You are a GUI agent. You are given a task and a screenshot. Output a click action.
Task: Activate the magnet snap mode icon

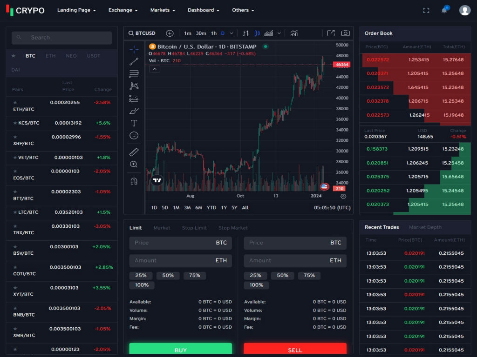(x=134, y=181)
